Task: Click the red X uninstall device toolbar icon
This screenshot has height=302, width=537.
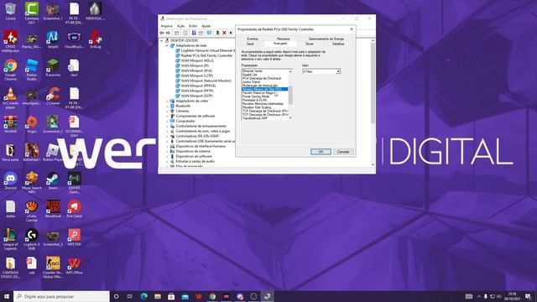Action: point(224,33)
